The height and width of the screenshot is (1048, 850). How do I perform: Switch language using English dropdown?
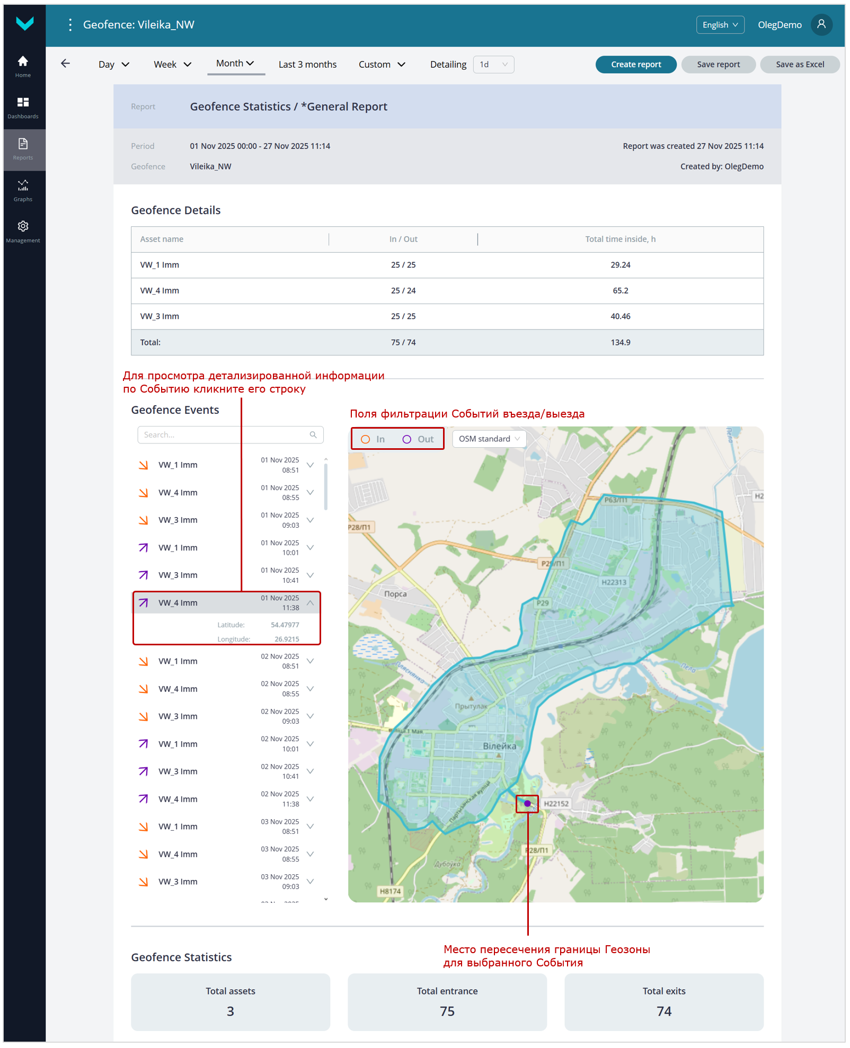point(720,25)
